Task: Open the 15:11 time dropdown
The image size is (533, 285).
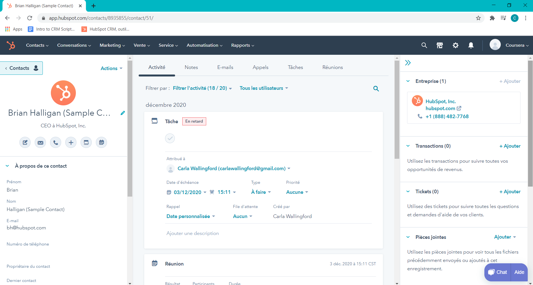Action: [x=226, y=192]
